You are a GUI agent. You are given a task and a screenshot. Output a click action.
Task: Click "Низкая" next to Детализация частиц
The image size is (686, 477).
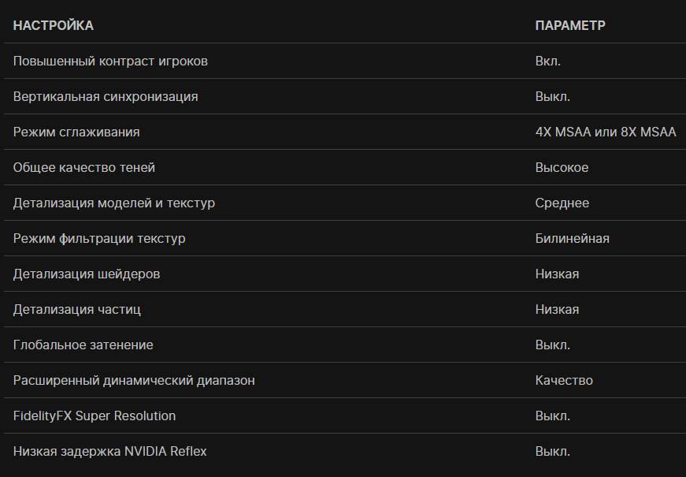pos(557,309)
